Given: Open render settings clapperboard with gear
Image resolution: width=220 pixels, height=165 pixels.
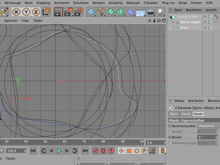Looking at the screenshot, I should click(78, 12).
